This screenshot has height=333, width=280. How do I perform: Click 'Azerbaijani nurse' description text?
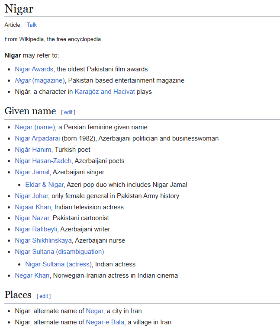[100, 240]
